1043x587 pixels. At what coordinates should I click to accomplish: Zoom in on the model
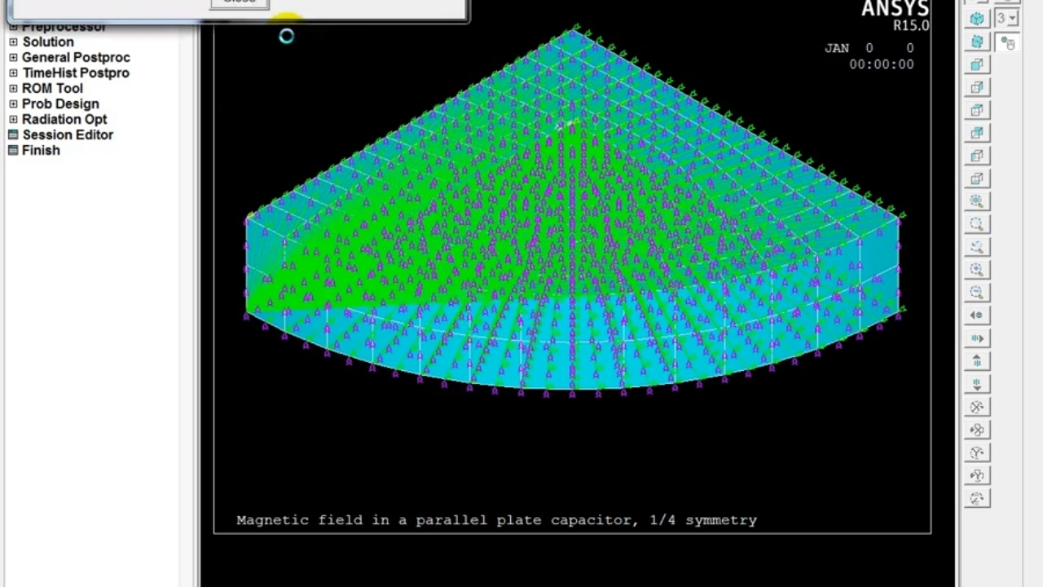[976, 270]
